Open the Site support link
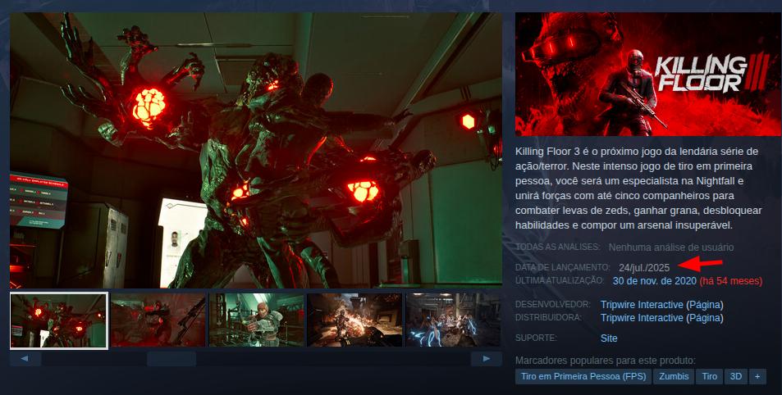The image size is (782, 395). point(609,338)
